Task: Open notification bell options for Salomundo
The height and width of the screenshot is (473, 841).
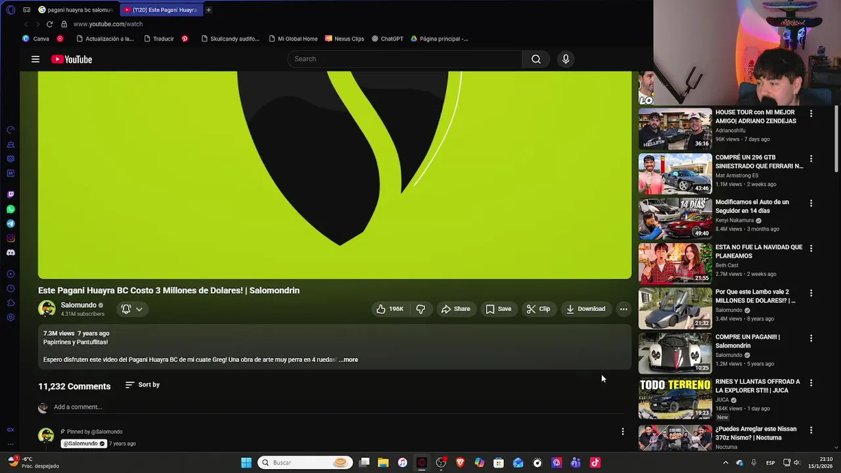Action: [x=131, y=309]
